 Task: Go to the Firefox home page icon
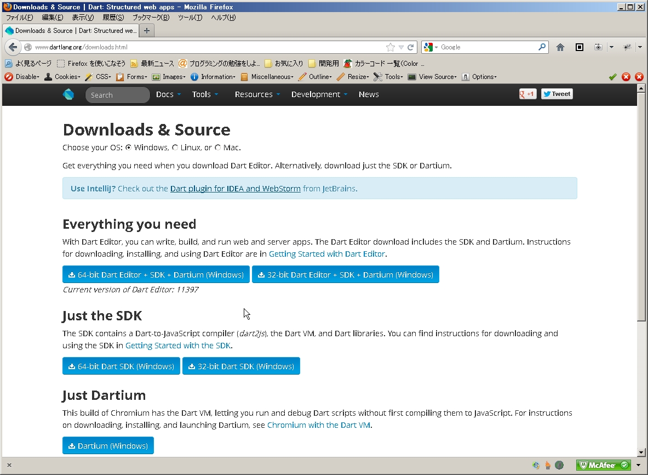click(x=560, y=47)
